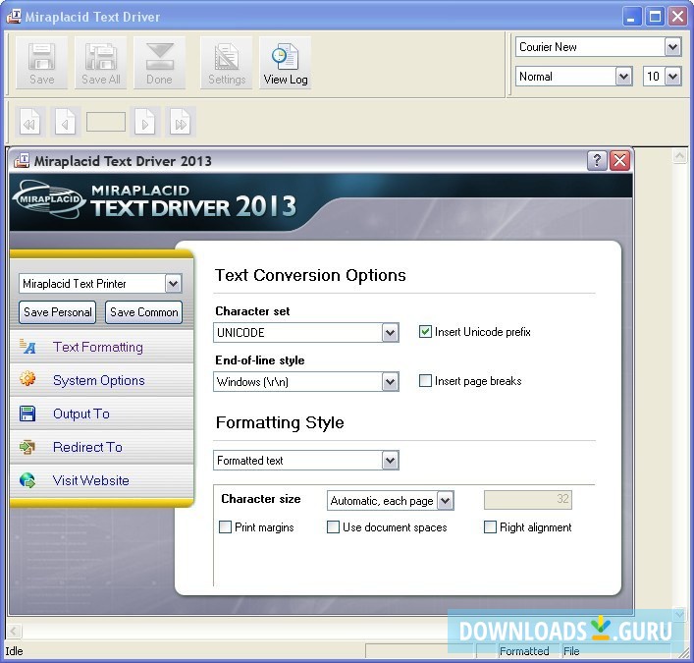Open the Courier New font dropdown
Viewport: 694px width, 663px height.
pos(672,46)
